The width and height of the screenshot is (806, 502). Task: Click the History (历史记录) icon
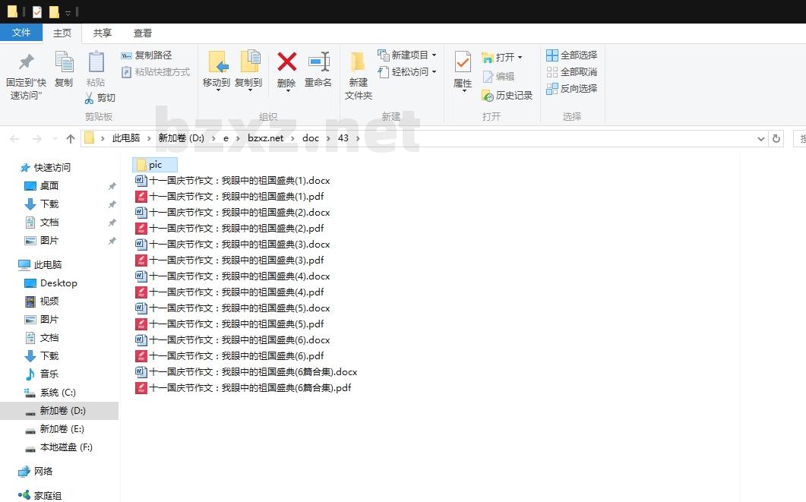[488, 96]
